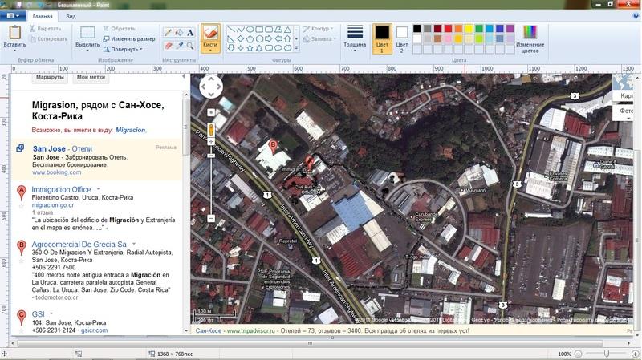Pick the red color swatch

click(x=448, y=28)
